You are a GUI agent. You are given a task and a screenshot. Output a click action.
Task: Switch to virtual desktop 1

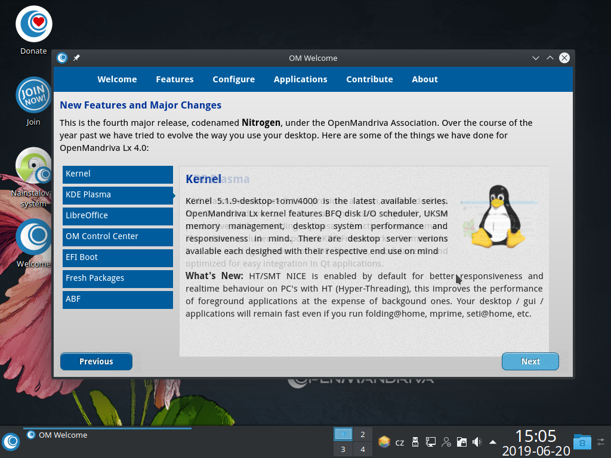pos(343,434)
